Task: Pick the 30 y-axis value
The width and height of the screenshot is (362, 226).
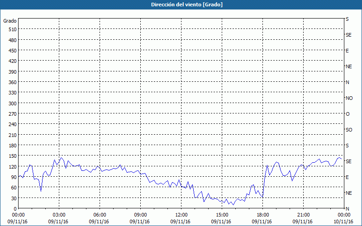Action: pyautogui.click(x=14, y=198)
